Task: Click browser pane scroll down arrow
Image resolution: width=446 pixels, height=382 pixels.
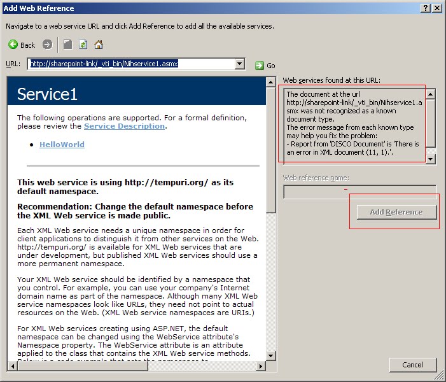Action: click(271, 355)
